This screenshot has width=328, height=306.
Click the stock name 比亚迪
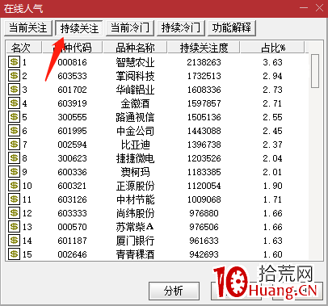click(135, 145)
